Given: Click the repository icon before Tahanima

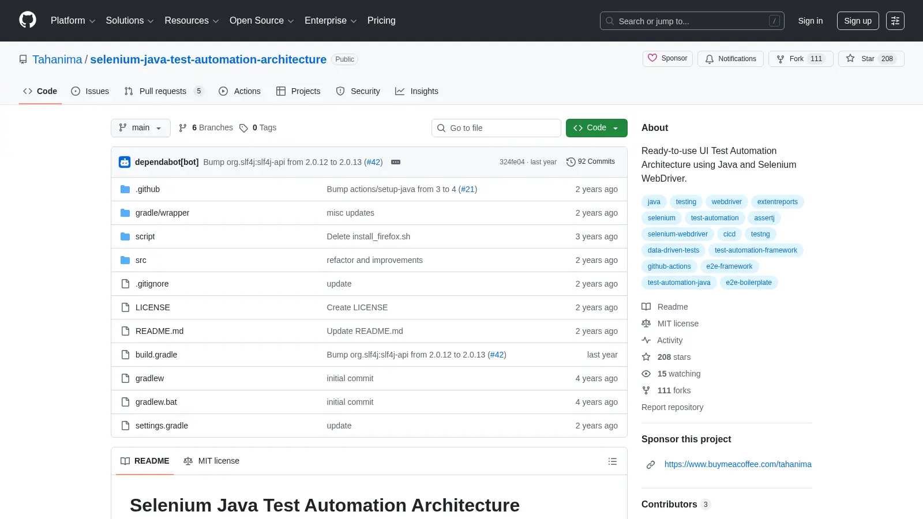Looking at the screenshot, I should [x=23, y=59].
